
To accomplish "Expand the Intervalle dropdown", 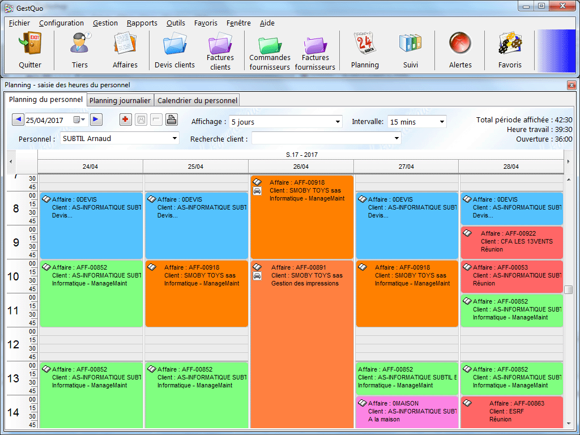I will click(442, 122).
